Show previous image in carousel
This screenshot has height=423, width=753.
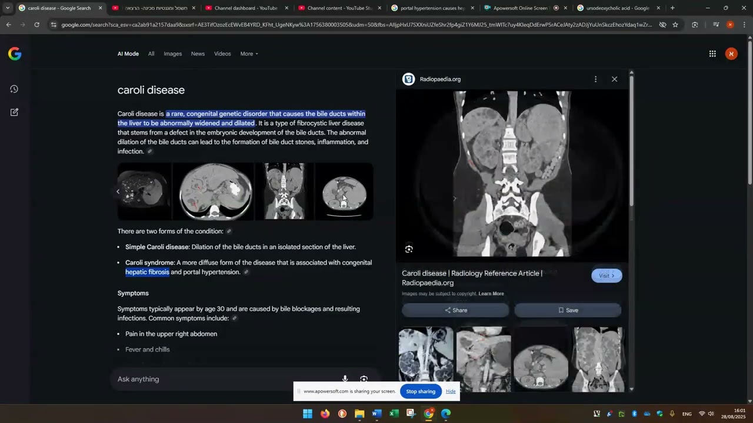(118, 192)
